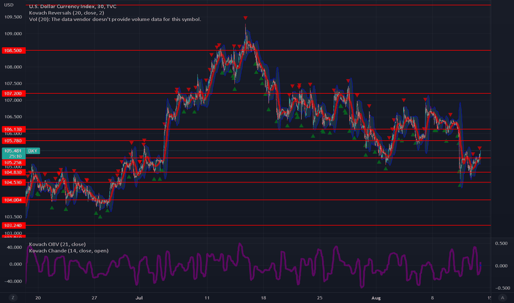Viewport: 514px width, 303px height.
Task: Click the 40.000 value on the OBV scale
Action: coord(15,247)
